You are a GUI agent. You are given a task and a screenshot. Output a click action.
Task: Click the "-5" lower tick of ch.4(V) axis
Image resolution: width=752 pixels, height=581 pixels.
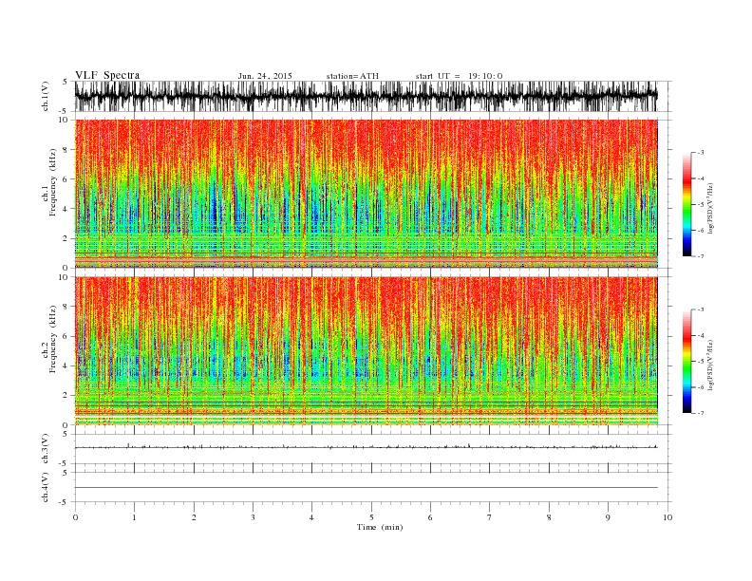(65, 502)
